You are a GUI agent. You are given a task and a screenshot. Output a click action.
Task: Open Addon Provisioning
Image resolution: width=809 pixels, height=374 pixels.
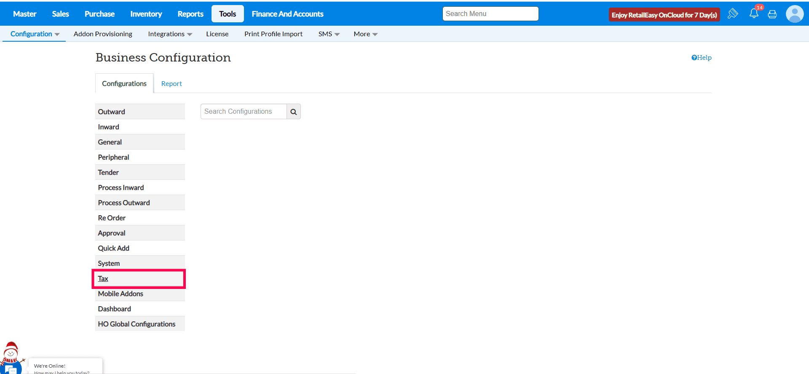[x=103, y=34]
